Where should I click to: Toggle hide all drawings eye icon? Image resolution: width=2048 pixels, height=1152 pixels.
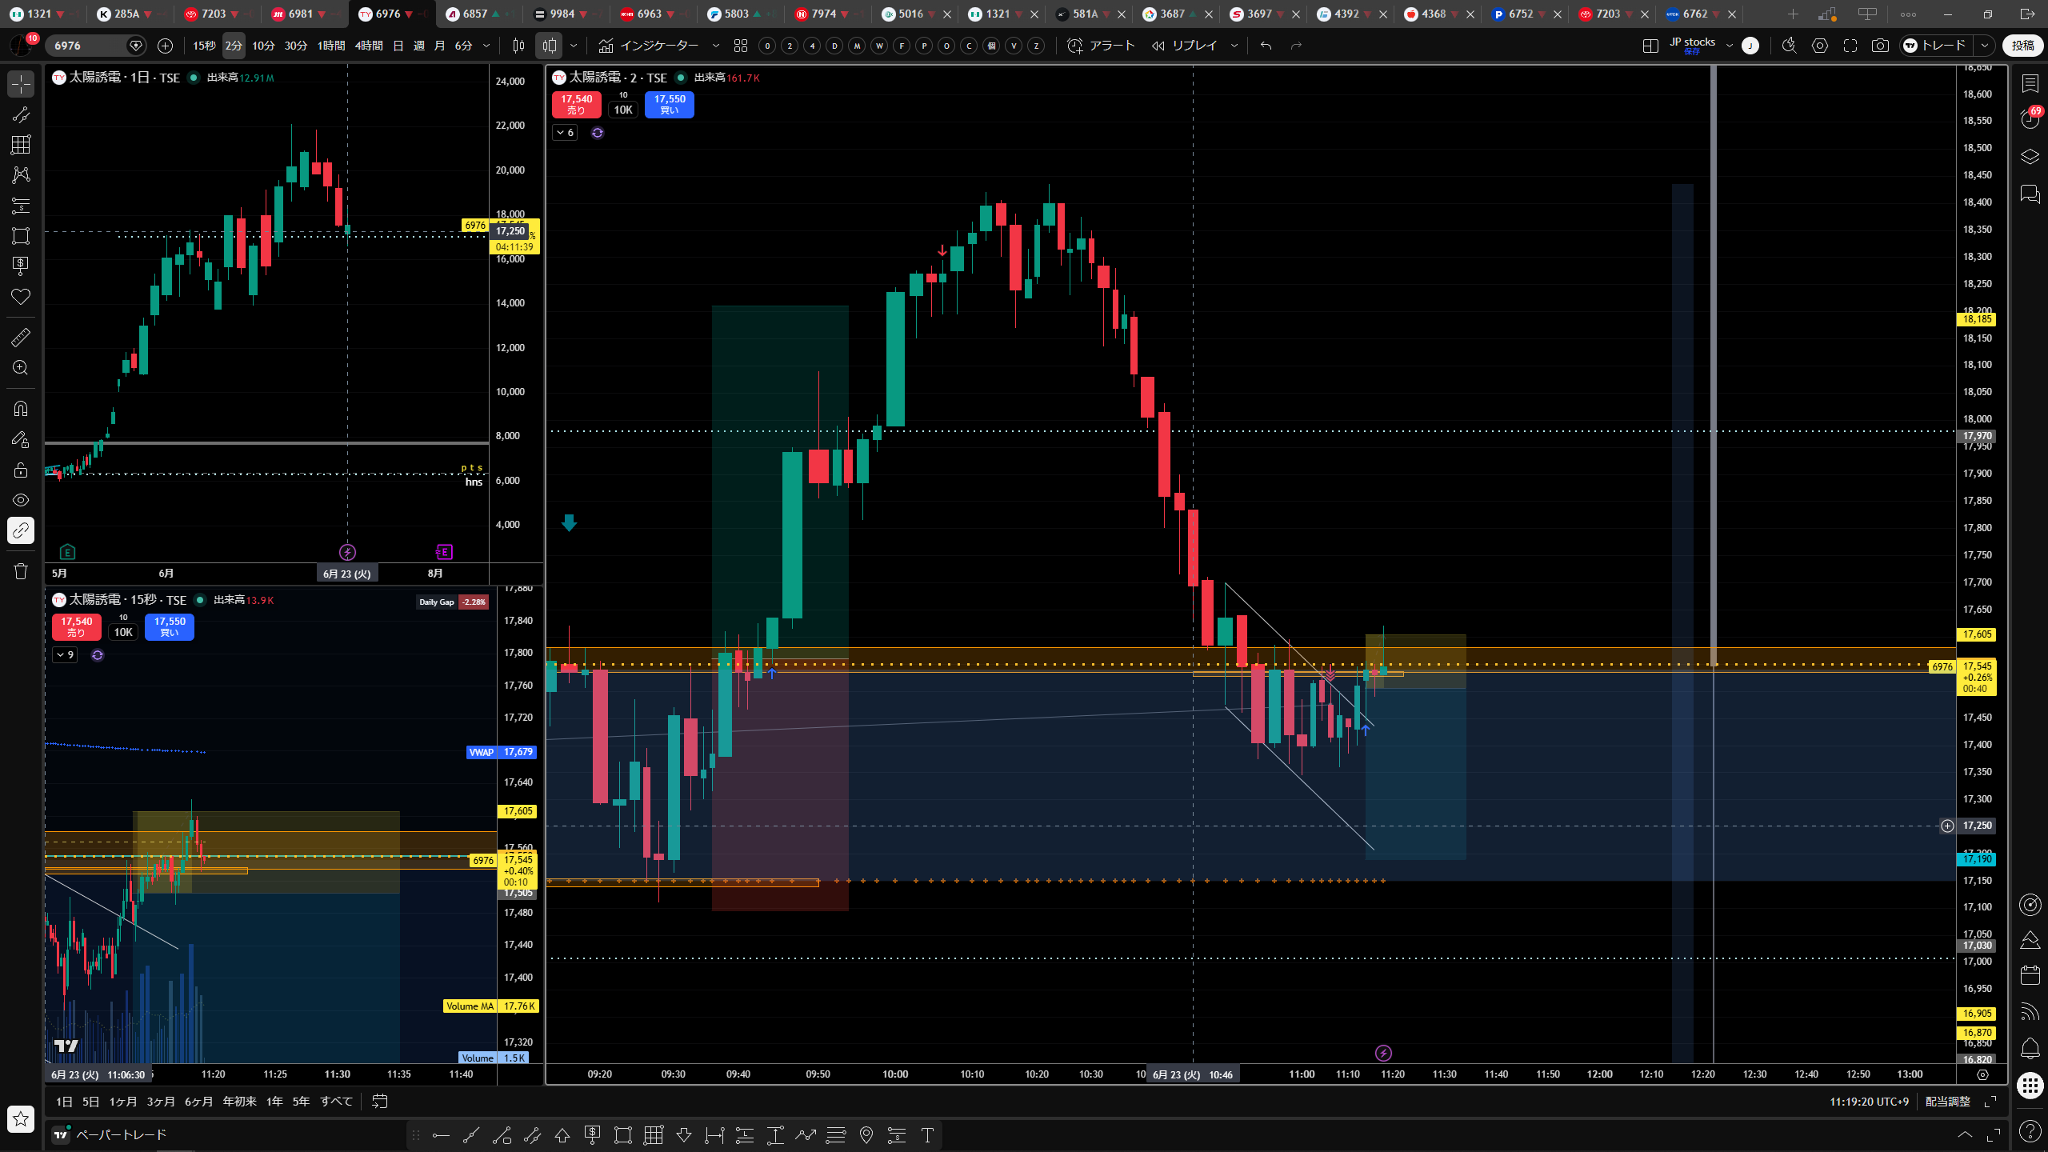click(21, 500)
